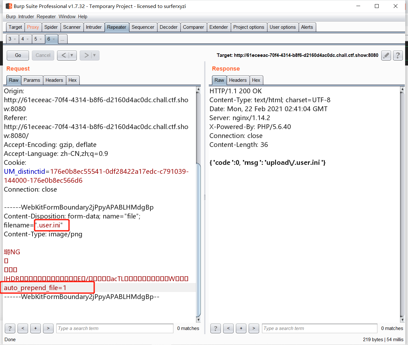Click the pencil icon to edit target
The image size is (408, 345).
tap(386, 55)
